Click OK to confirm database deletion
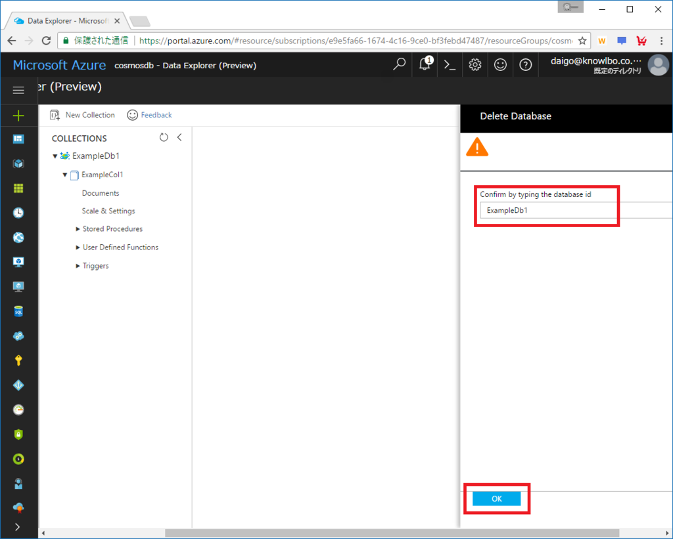673x539 pixels. pos(497,499)
